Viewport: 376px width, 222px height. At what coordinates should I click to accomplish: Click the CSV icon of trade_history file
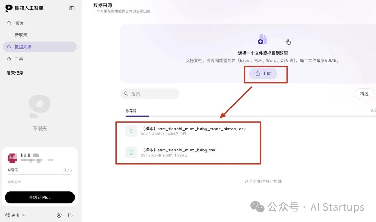pyautogui.click(x=131, y=131)
